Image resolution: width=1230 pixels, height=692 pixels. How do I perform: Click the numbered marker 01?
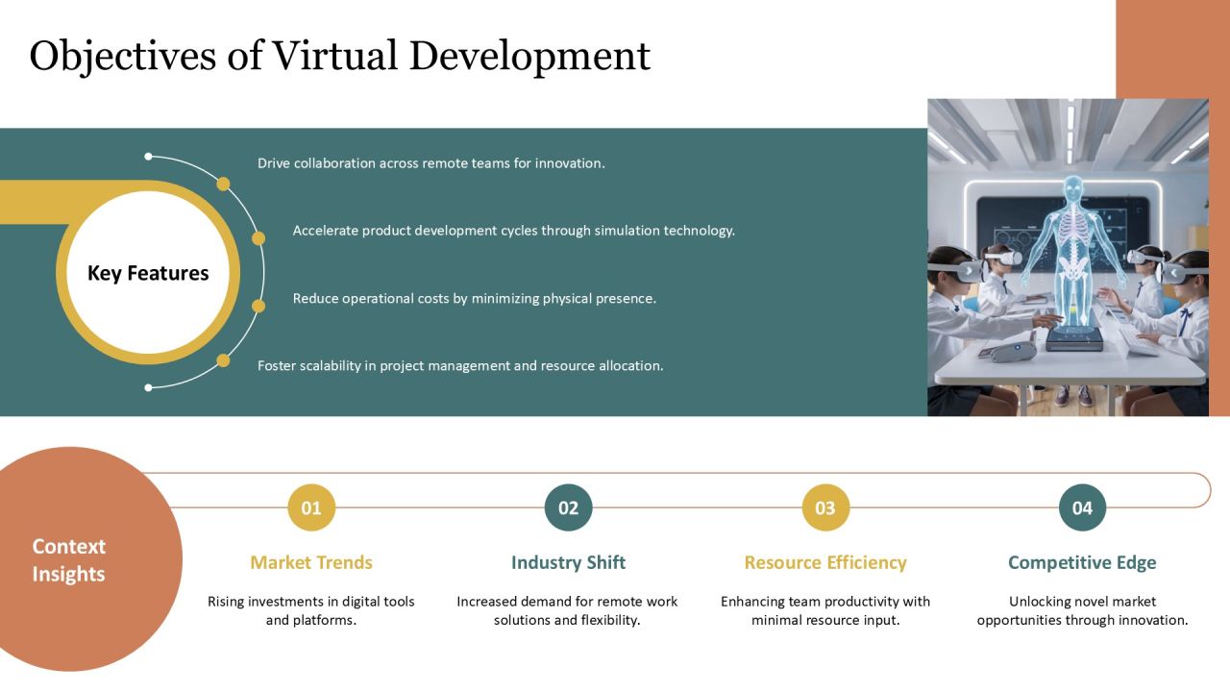coord(311,507)
